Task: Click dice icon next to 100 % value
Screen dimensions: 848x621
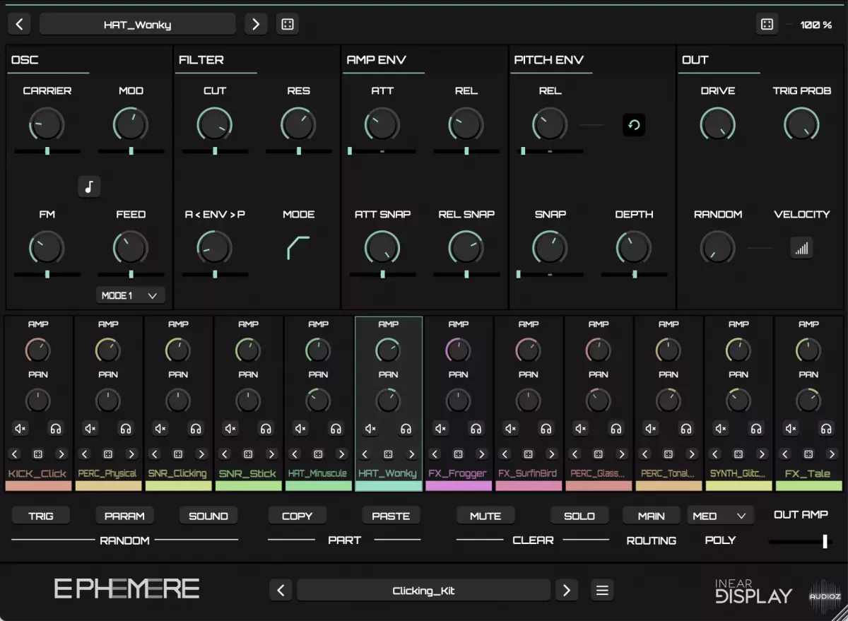Action: (767, 24)
